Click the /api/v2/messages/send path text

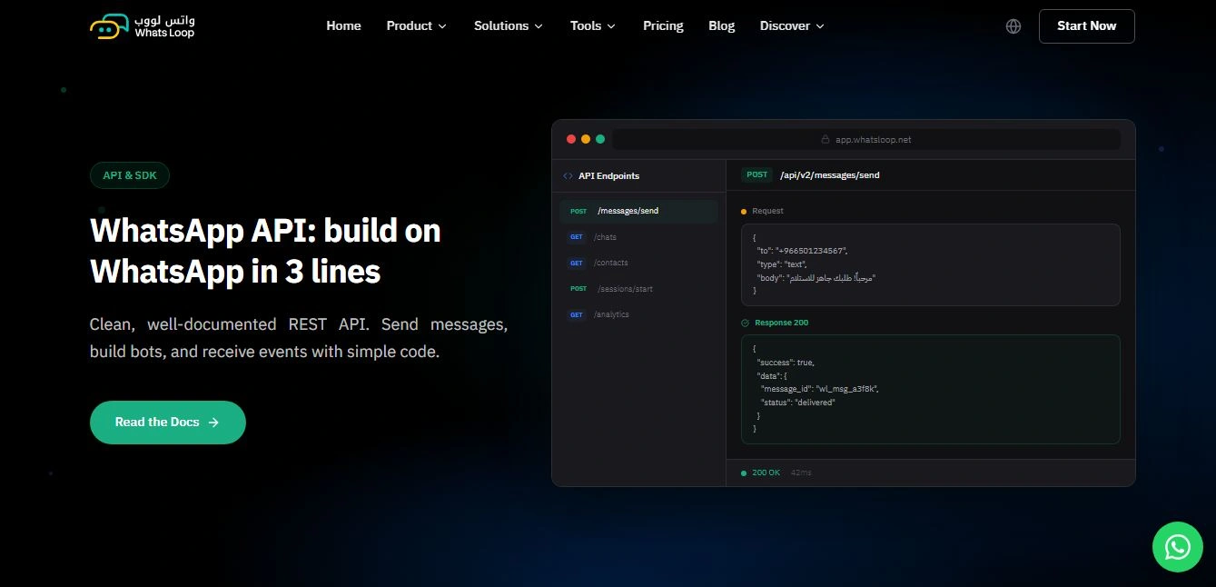pyautogui.click(x=829, y=175)
